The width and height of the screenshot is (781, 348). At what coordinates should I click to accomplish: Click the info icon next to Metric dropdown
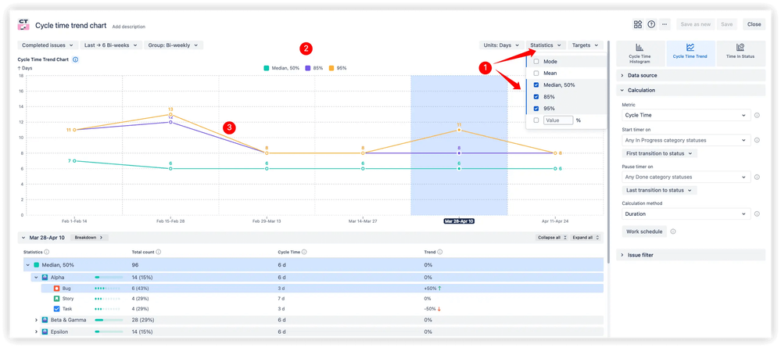[x=758, y=116]
